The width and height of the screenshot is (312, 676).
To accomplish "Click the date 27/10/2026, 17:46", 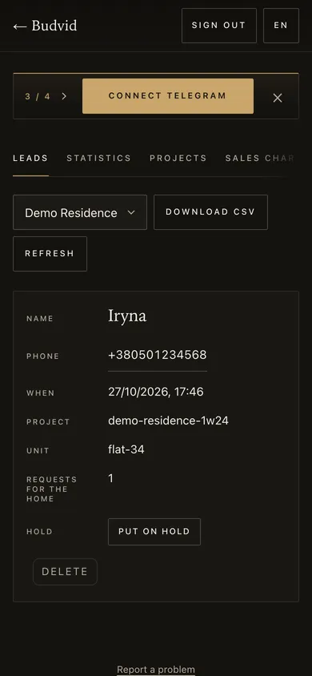I will coord(156,392).
